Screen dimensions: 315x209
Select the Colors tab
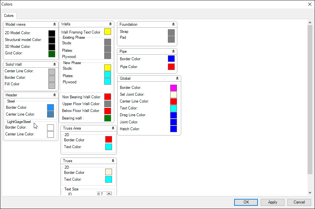[x=9, y=16]
